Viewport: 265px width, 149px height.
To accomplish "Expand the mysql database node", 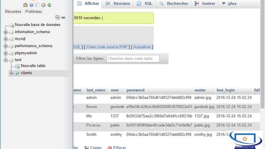I will 5,39.
